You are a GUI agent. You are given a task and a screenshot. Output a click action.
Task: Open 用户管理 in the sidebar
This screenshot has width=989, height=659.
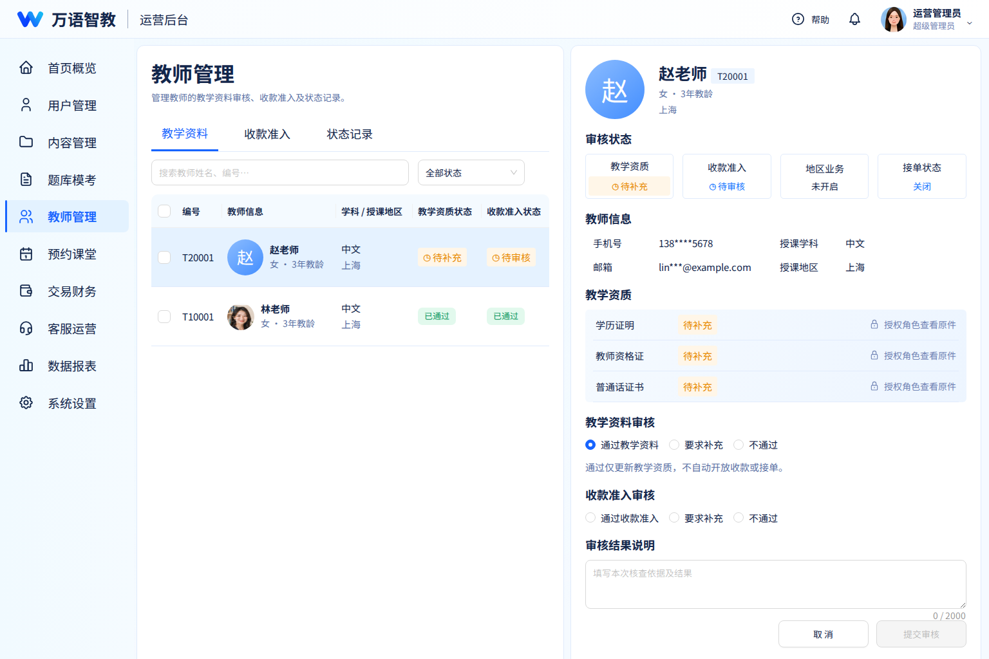point(67,105)
